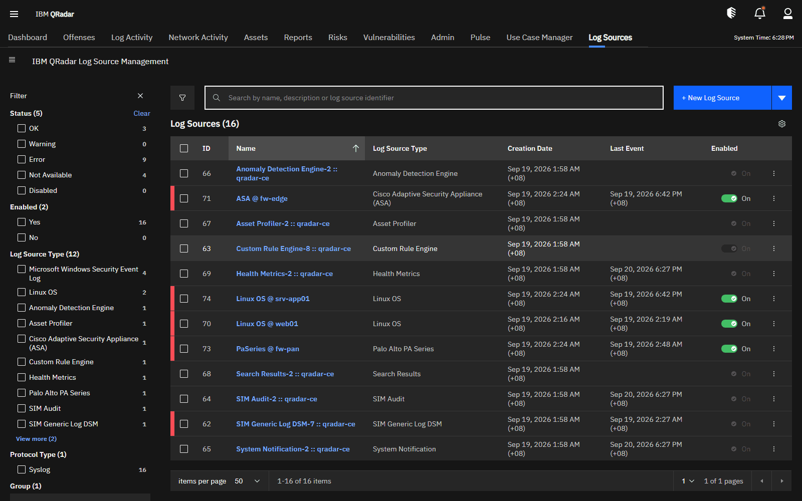Image resolution: width=802 pixels, height=501 pixels.
Task: Check the OK status filter
Action: [22, 128]
